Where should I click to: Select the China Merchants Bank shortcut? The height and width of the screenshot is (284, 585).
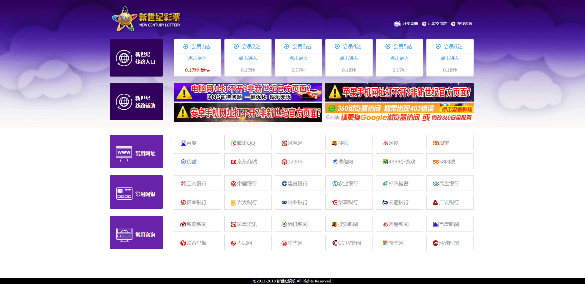[197, 202]
